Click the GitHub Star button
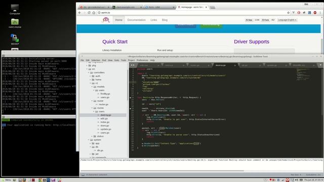Screen dimensions: 324x182 249,20
